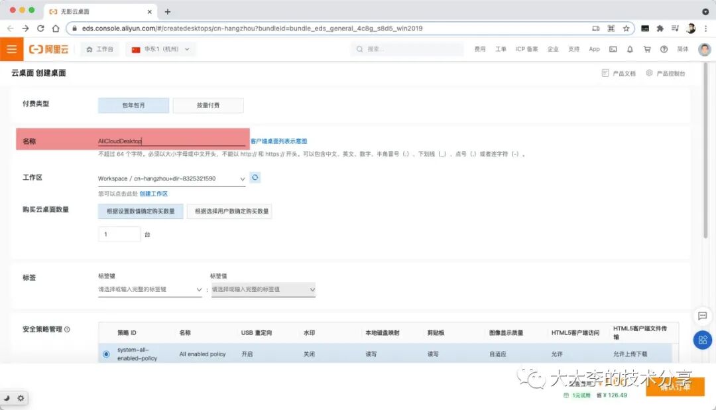The image size is (716, 410).
Task: Open the 工作台 workbench link
Action: click(99, 49)
